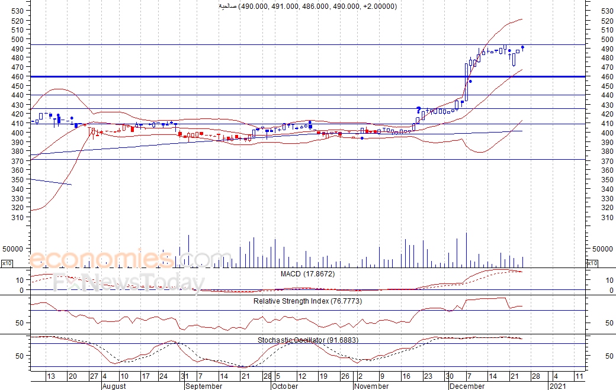Screen dimensions: 616x390
Task: Click the 9 date label in November
Action: coord(382,376)
